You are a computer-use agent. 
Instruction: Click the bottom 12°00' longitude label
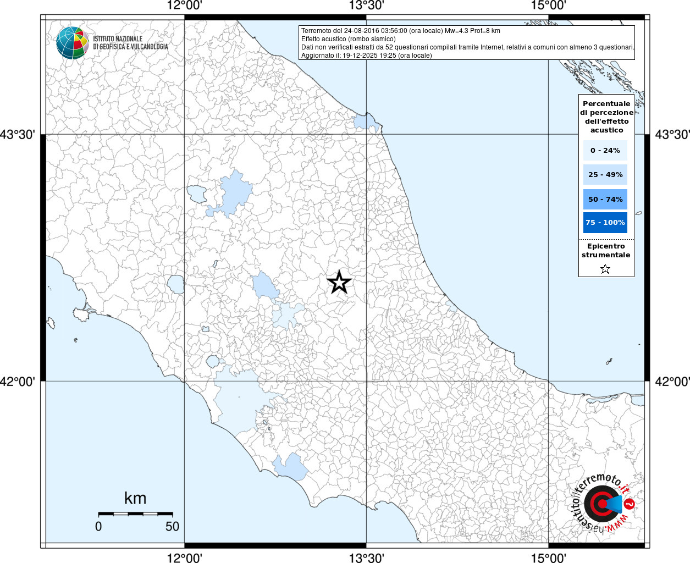184,558
